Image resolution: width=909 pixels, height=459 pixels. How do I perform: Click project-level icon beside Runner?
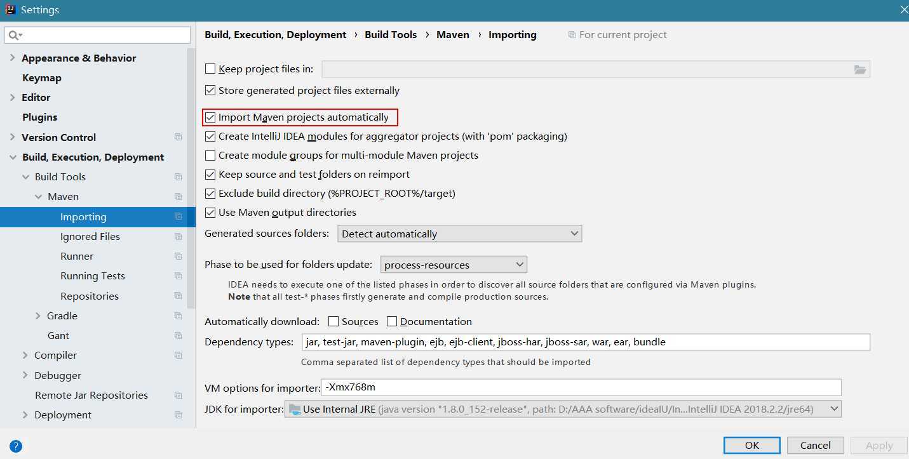pos(178,256)
